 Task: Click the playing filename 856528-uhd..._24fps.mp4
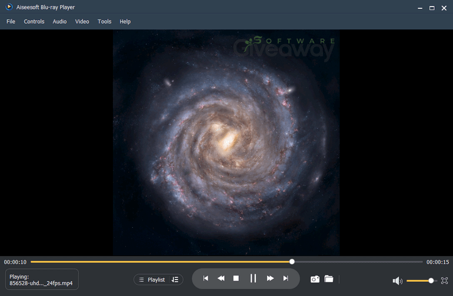[x=41, y=283]
